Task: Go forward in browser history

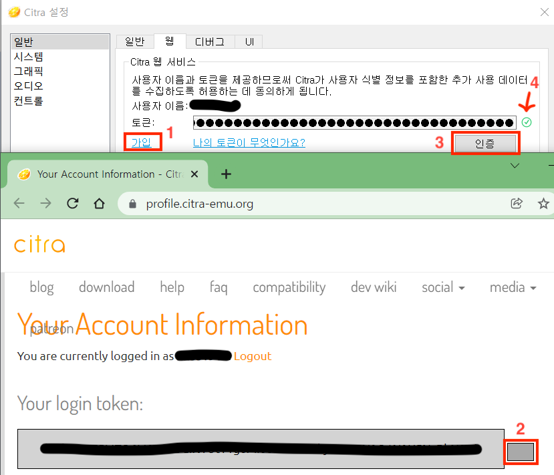Action: (45, 203)
